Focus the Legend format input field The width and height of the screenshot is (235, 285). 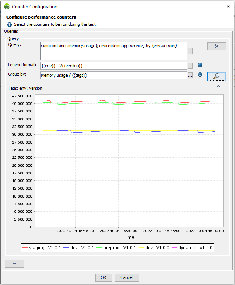click(114, 66)
